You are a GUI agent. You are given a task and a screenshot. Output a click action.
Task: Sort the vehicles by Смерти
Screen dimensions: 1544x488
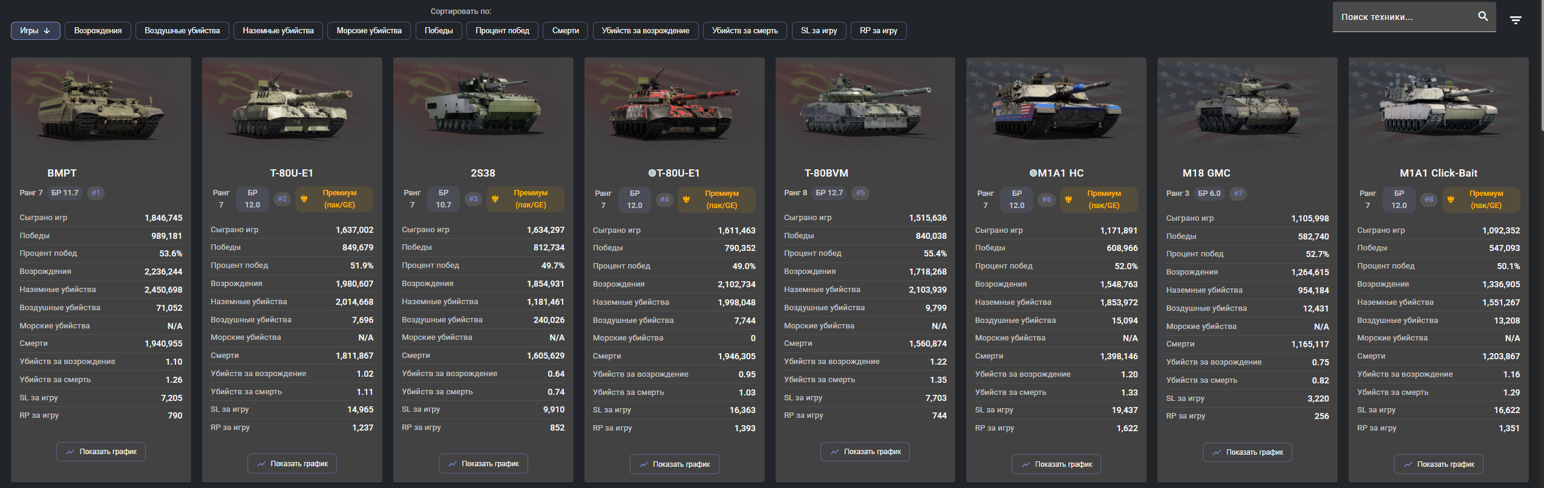point(566,31)
